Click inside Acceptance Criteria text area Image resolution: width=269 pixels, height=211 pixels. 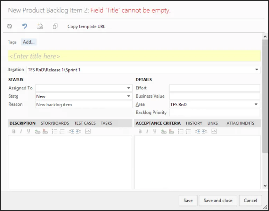click(x=197, y=162)
